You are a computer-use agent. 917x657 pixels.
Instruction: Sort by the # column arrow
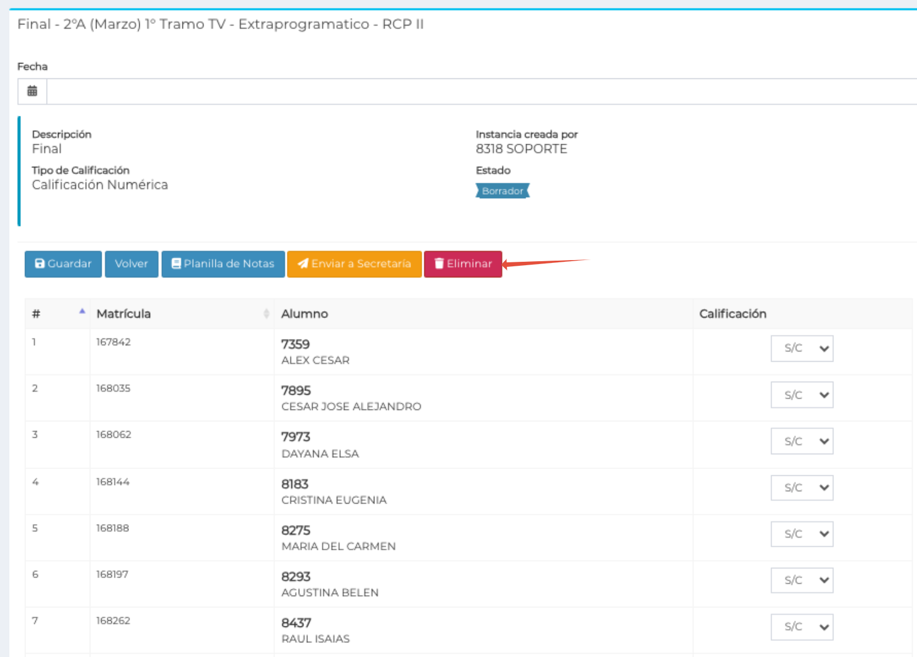pyautogui.click(x=82, y=311)
